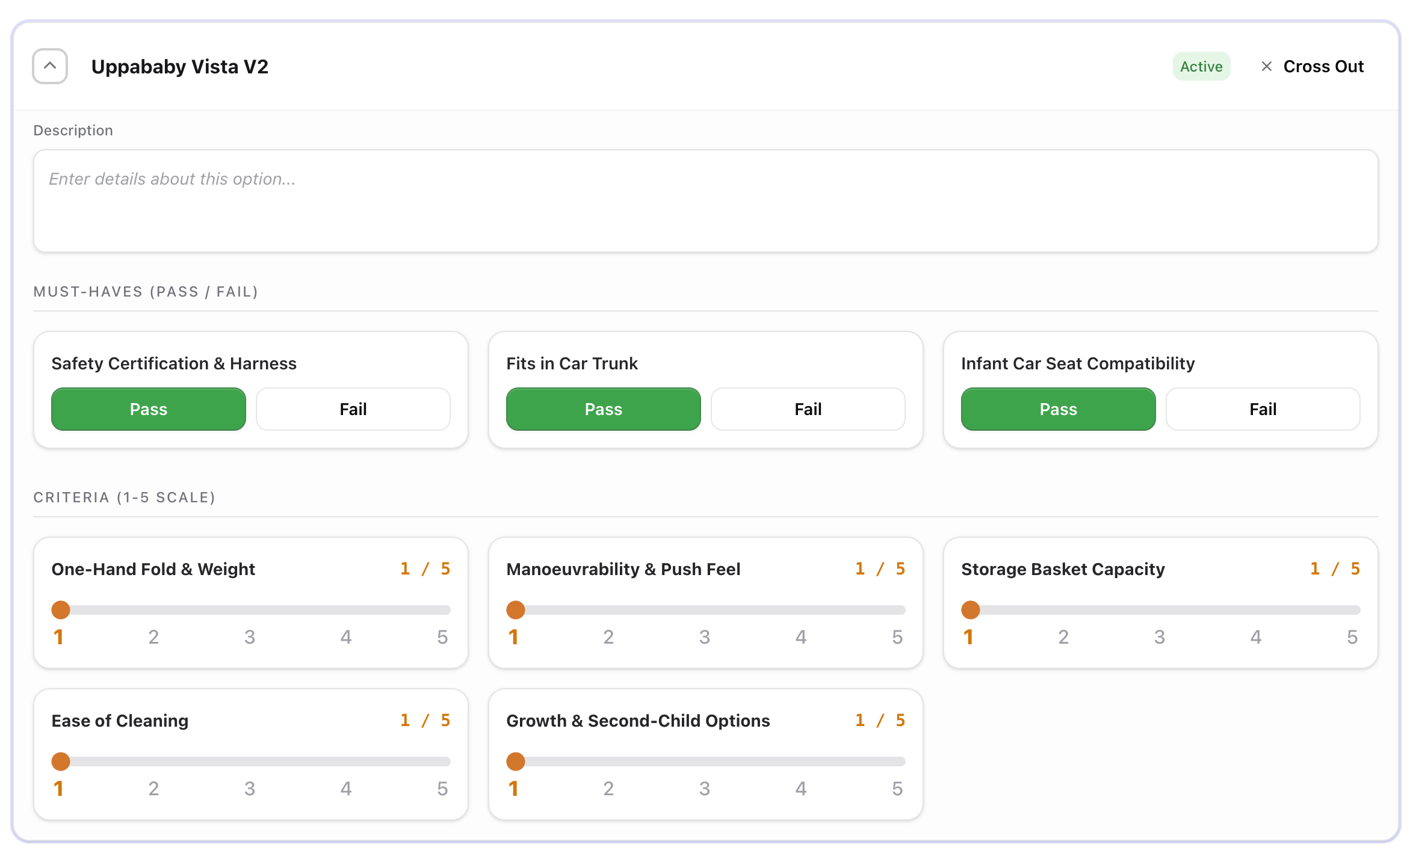Set Growth & Second-Child Options to 2

609,788
